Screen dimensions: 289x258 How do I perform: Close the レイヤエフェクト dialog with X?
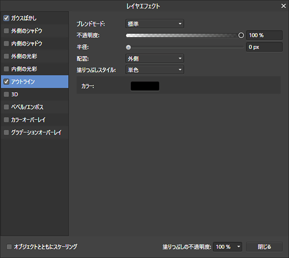pos(284,6)
